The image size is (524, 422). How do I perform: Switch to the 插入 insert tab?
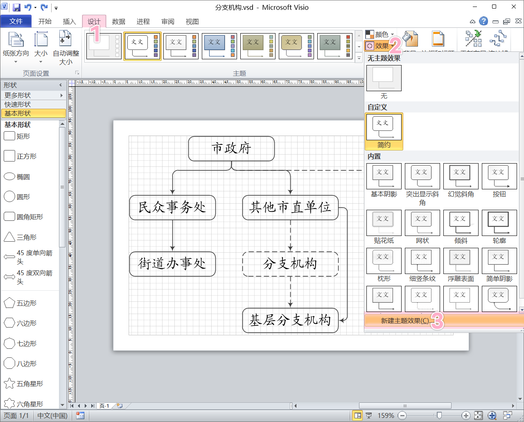[69, 22]
